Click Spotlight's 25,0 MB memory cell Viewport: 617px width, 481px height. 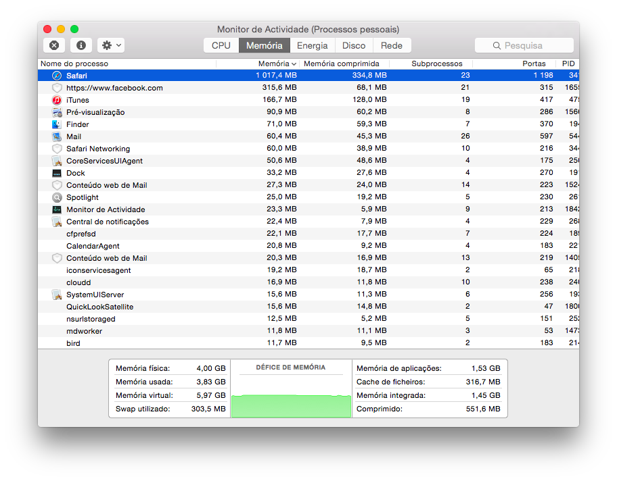tap(281, 197)
